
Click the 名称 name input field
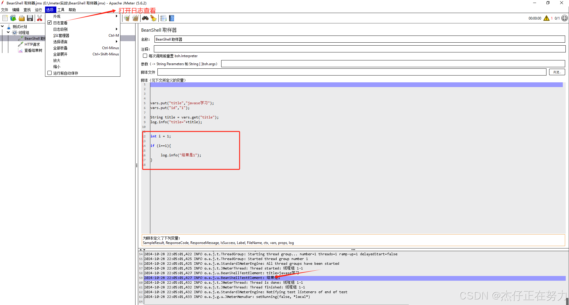pos(360,39)
